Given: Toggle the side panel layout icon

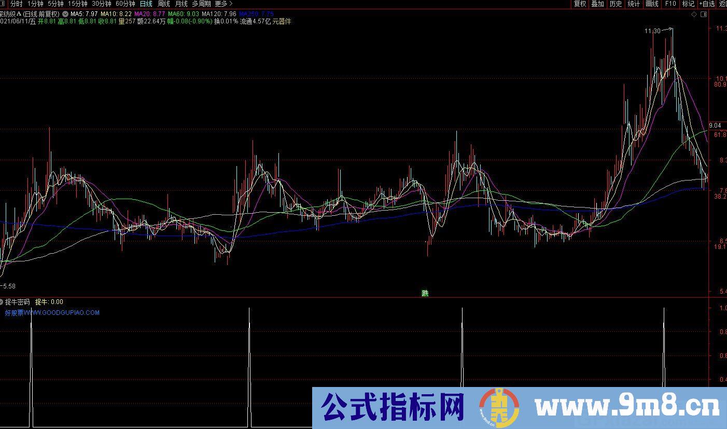Looking at the screenshot, I should tap(704, 15).
